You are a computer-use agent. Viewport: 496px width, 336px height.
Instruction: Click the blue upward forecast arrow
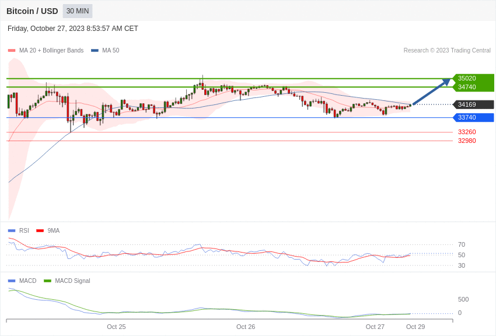[x=431, y=92]
